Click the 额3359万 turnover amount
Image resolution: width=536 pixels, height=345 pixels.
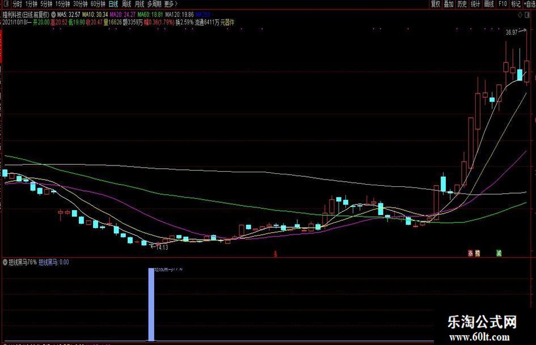coord(133,23)
